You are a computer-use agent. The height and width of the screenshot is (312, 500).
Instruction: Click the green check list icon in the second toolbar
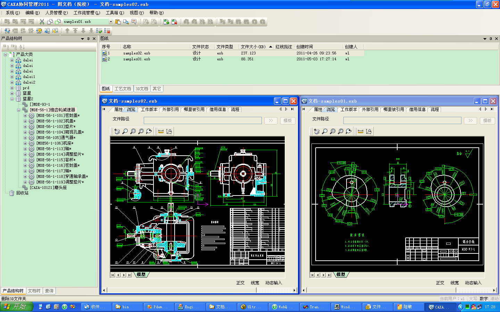click(x=99, y=31)
